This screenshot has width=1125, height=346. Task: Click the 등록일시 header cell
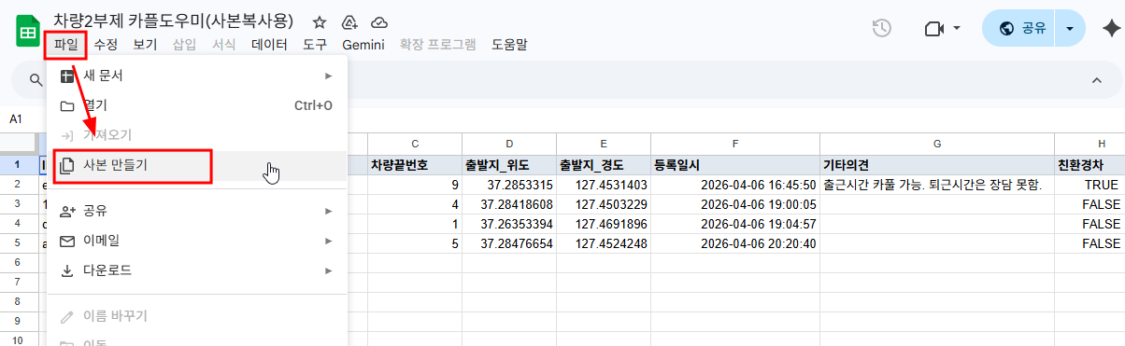735,165
